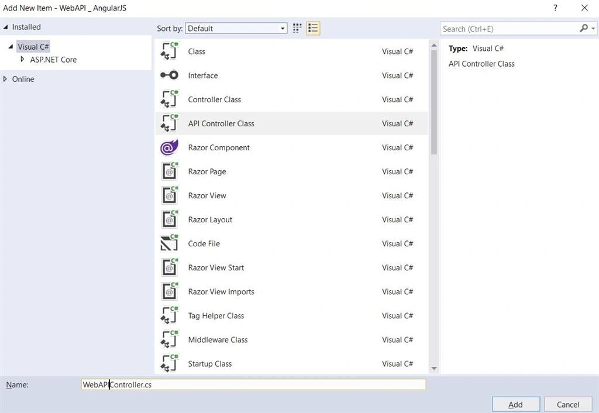Open the search options dropdown arrow
The width and height of the screenshot is (599, 413).
click(x=593, y=29)
